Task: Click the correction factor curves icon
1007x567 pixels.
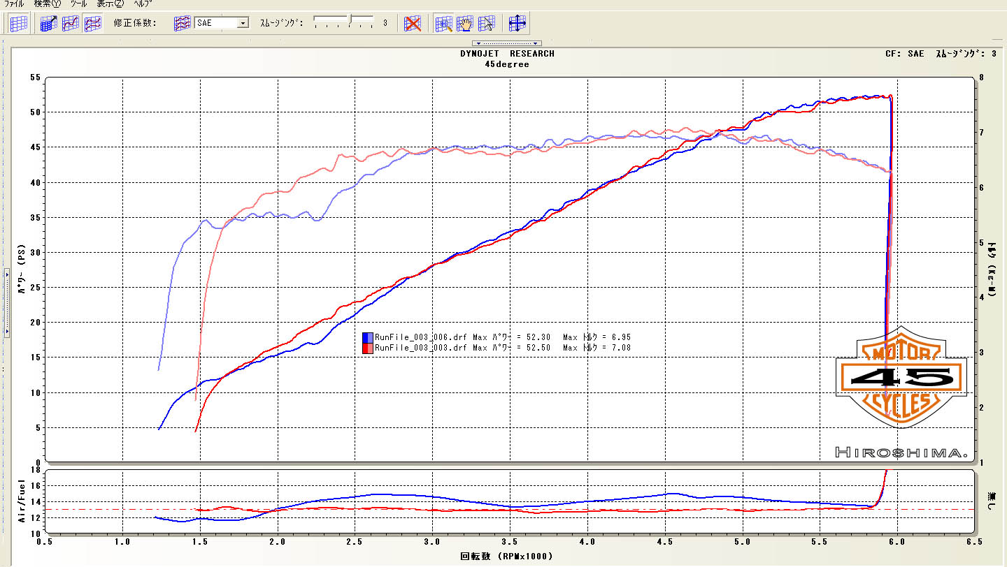Action: [183, 23]
